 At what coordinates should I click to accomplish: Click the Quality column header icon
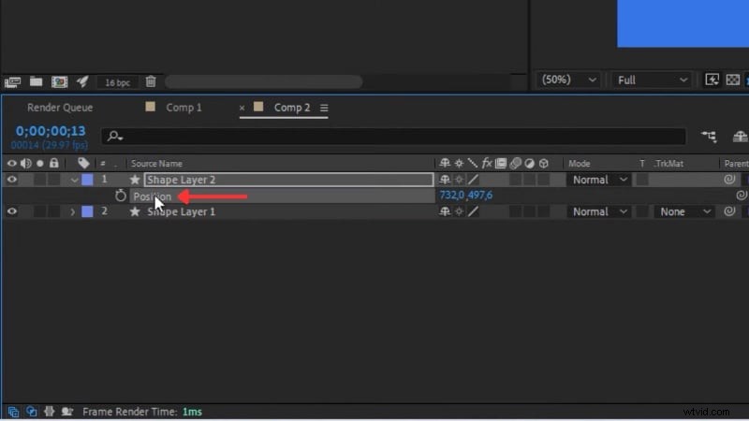[x=473, y=163]
